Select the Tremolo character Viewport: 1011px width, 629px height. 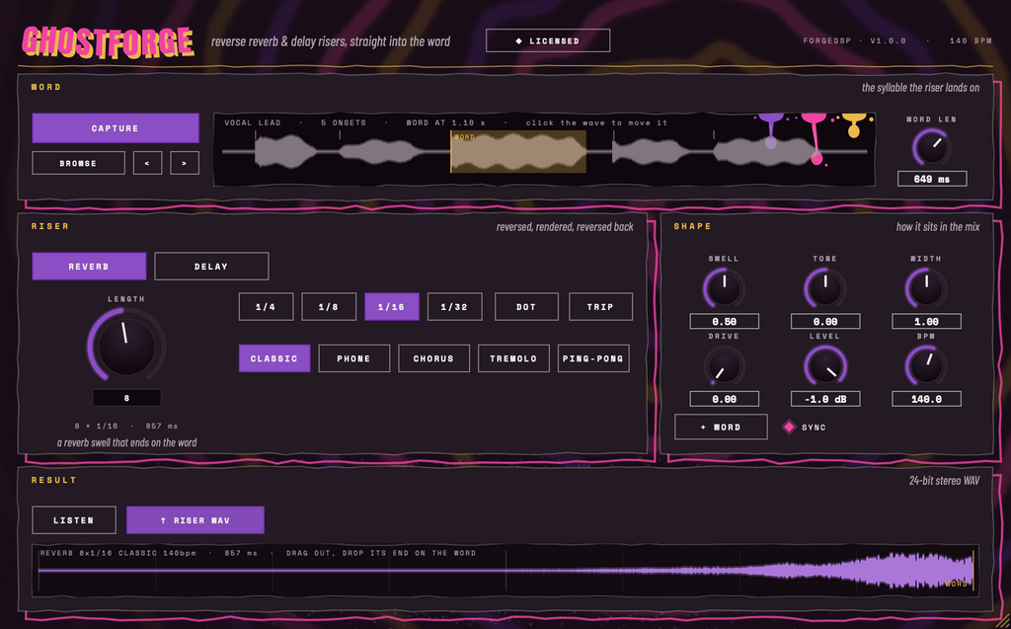(513, 358)
